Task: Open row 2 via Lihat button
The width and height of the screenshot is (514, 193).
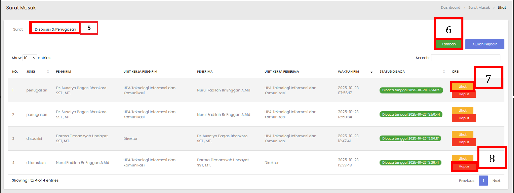Action: [x=462, y=110]
